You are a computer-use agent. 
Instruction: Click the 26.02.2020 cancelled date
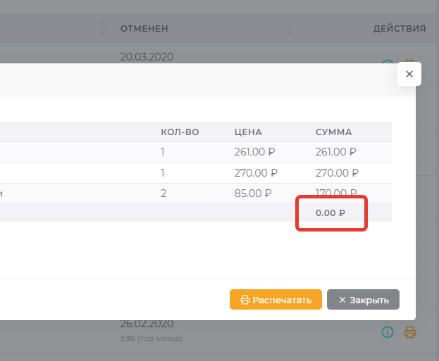tap(147, 324)
